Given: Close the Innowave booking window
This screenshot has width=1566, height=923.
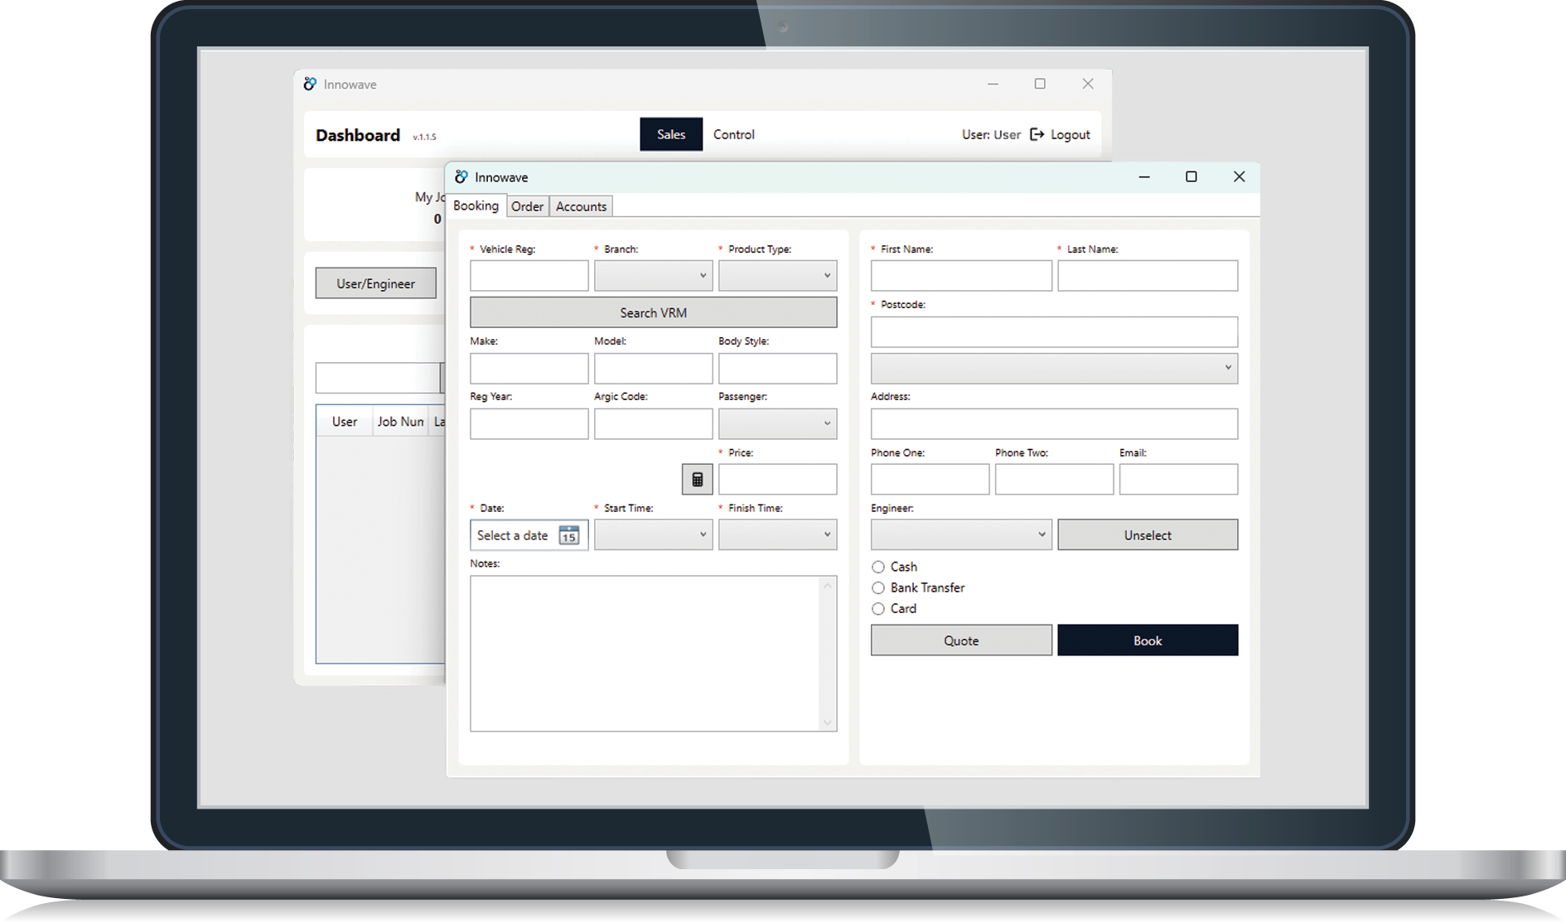Looking at the screenshot, I should [1239, 176].
